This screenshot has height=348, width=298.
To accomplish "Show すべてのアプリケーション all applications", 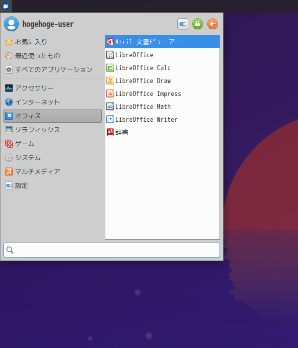I will click(x=53, y=70).
